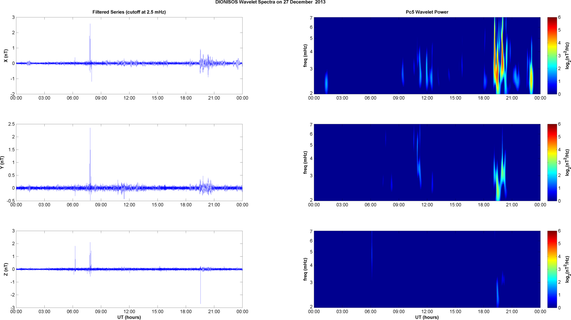This screenshot has height=320, width=571.
Task: Click the 'X (nT)' axis label
Action: (6, 56)
